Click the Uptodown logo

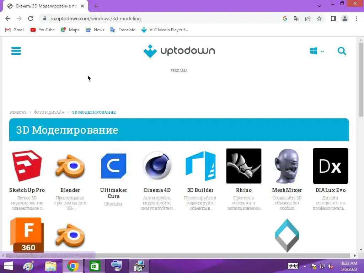coord(179,51)
